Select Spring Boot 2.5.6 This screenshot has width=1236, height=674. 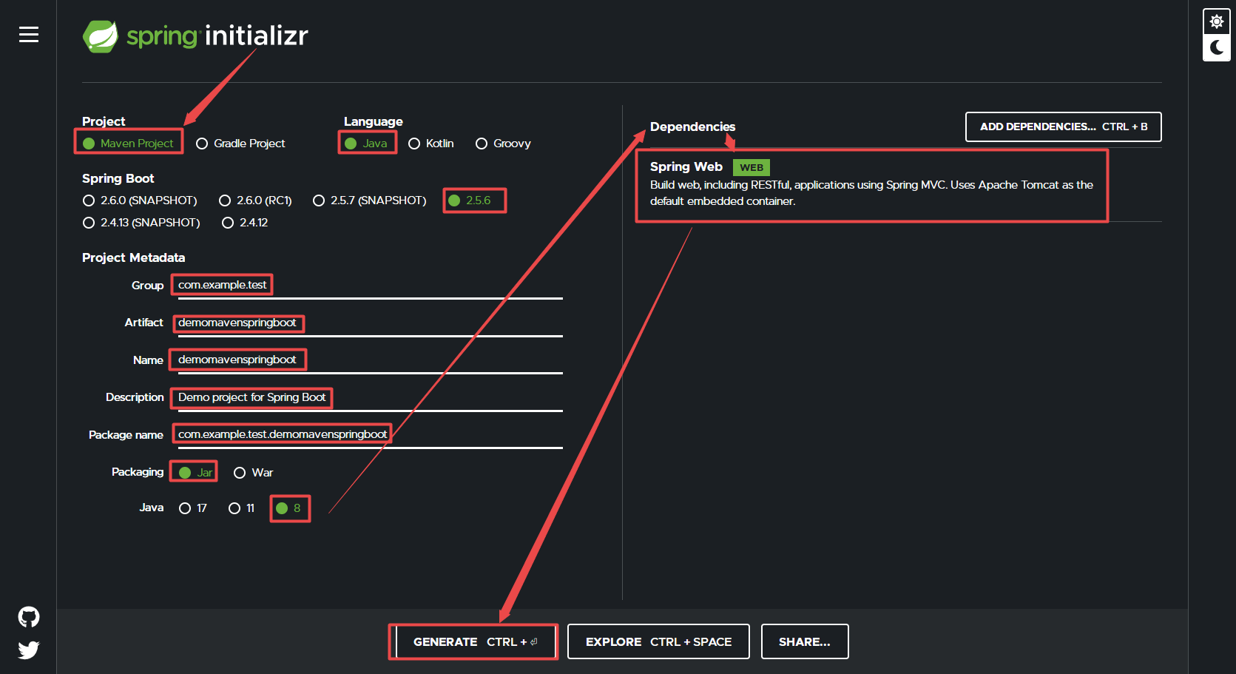point(470,200)
